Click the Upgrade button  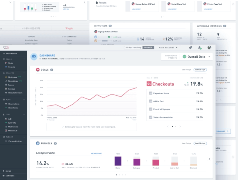pos(148,48)
